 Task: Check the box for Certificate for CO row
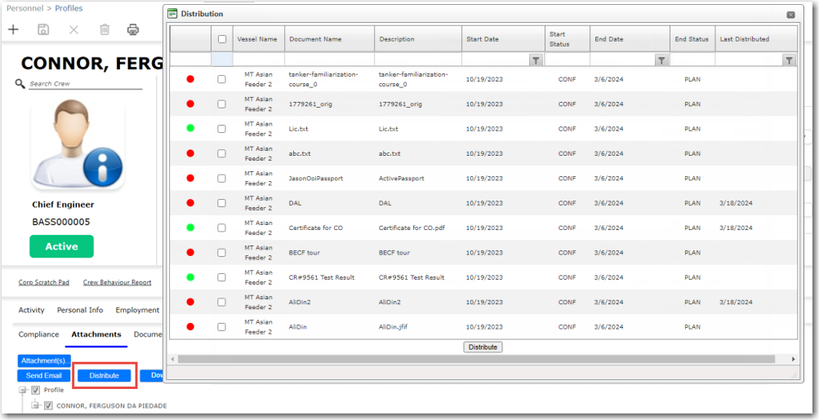222,228
